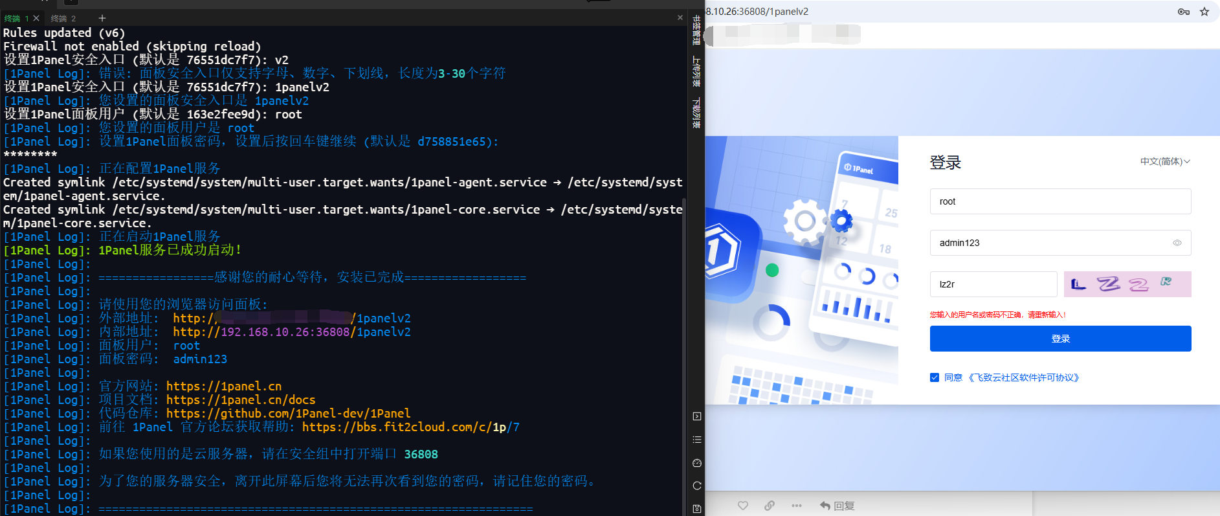Open the bbs.fit2cloud.com forum link in terminal

point(410,427)
